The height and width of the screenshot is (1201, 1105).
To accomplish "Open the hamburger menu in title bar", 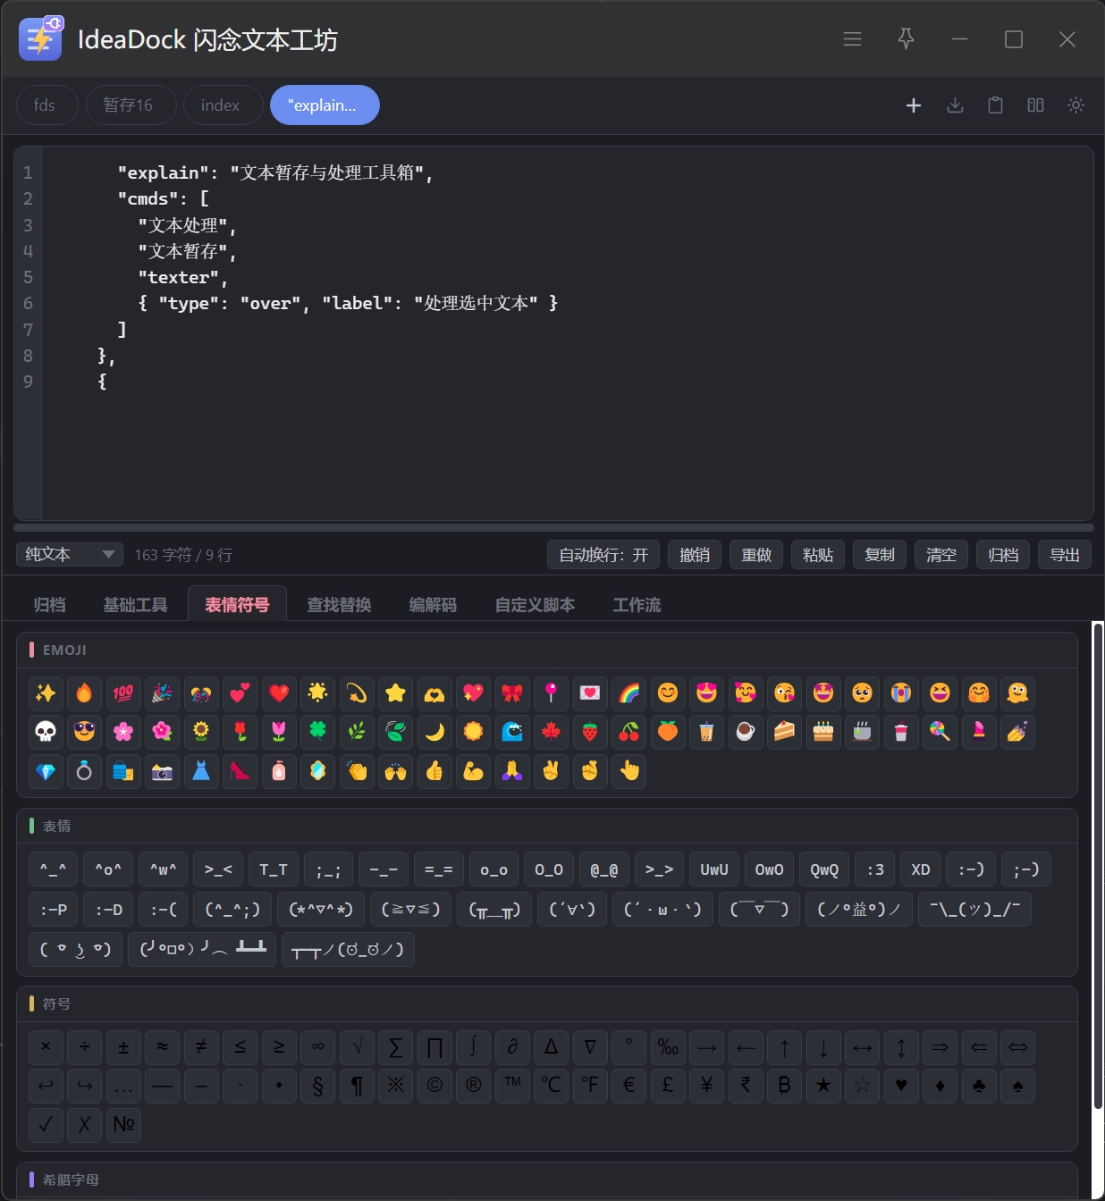I will tap(852, 39).
